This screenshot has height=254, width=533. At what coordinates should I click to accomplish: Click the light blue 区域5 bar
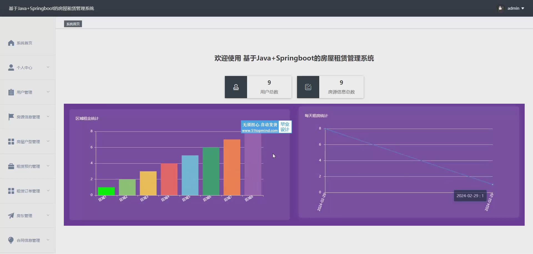point(190,175)
